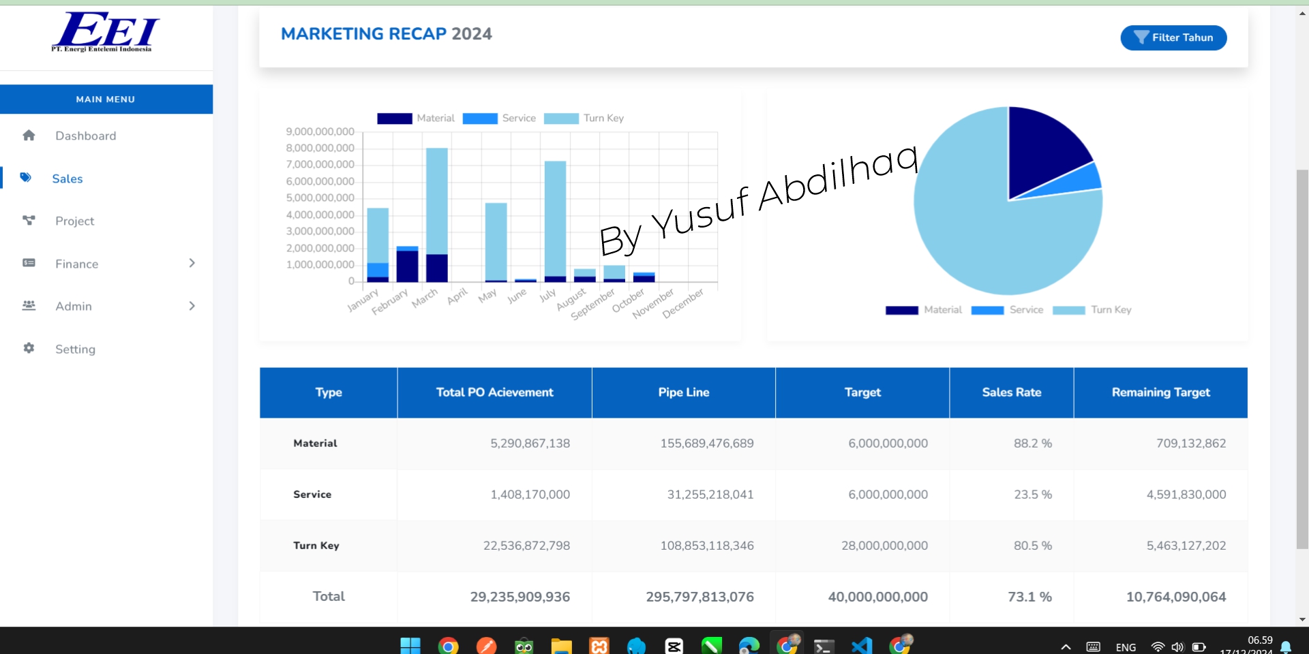Image resolution: width=1309 pixels, height=654 pixels.
Task: Click the Sales Rate column header
Action: [1012, 392]
